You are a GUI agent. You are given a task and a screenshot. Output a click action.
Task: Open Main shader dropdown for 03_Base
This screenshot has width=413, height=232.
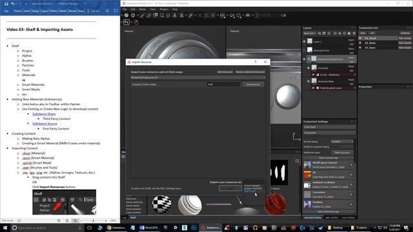pos(405,48)
